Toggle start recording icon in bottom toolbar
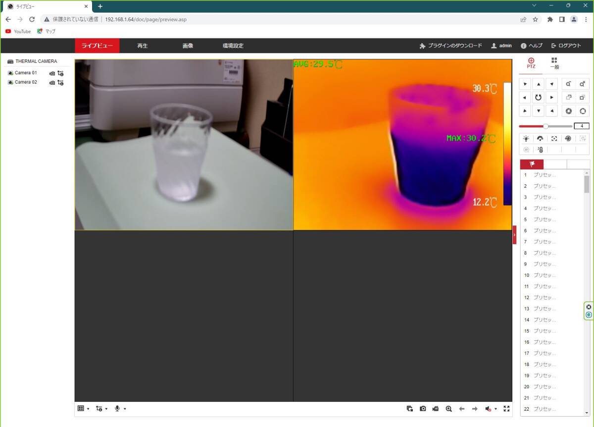The width and height of the screenshot is (594, 427). pyautogui.click(x=436, y=409)
